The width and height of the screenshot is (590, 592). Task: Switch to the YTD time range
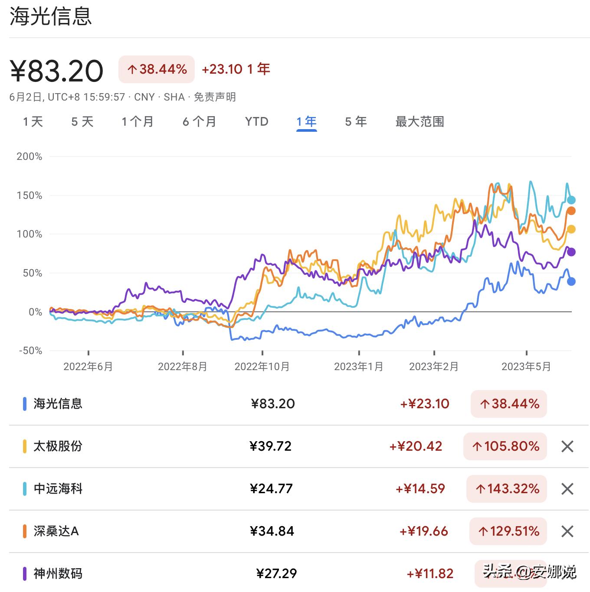(x=256, y=122)
